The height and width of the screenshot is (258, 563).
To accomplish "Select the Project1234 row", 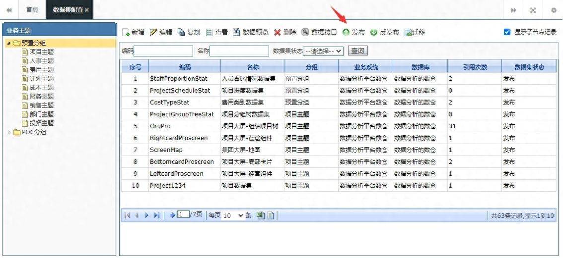I will [x=339, y=185].
